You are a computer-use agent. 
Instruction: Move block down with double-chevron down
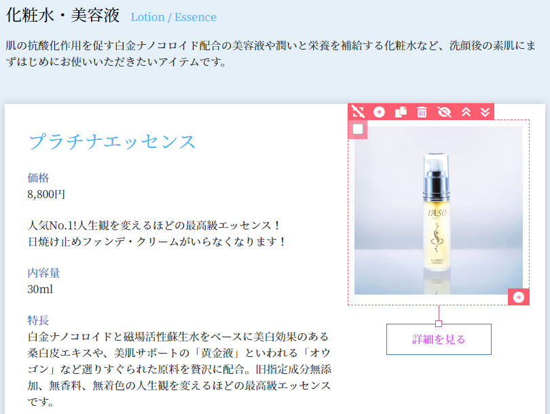click(x=485, y=112)
